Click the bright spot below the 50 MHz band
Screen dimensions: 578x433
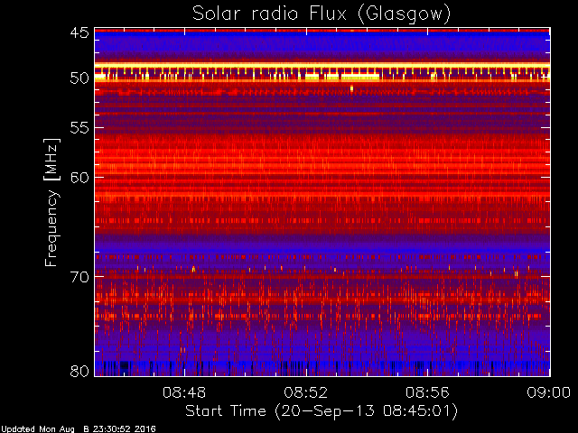tap(351, 88)
